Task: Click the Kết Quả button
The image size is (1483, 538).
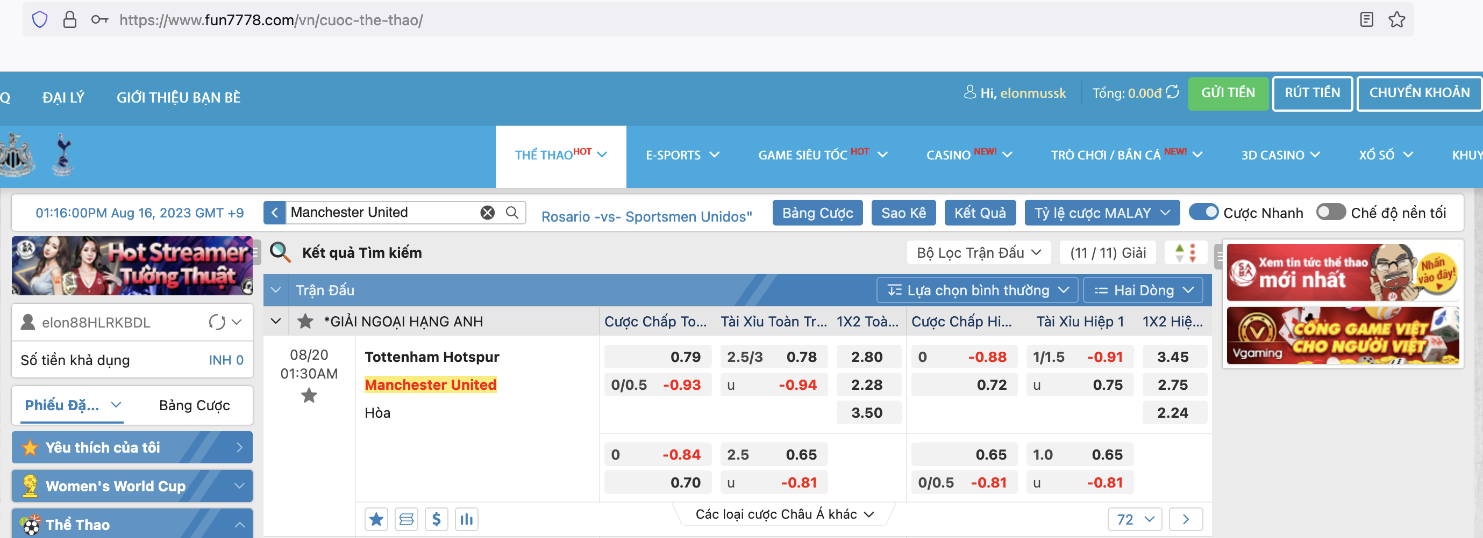Action: (980, 213)
